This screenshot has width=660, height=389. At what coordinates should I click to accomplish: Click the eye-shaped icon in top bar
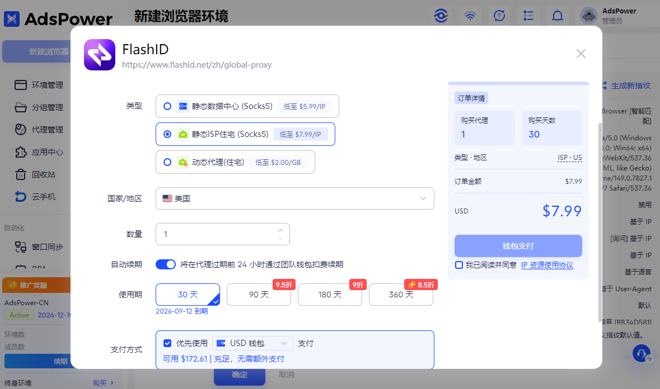coord(441,16)
